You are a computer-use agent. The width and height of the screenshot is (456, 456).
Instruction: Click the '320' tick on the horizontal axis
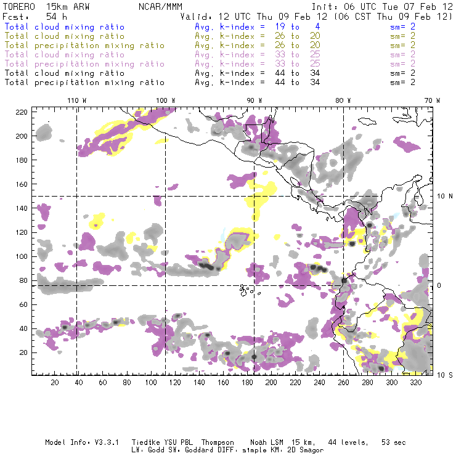click(x=415, y=383)
